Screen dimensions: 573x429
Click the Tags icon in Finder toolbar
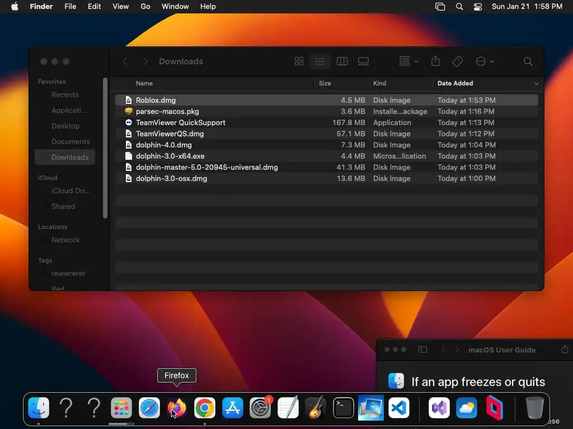click(457, 61)
